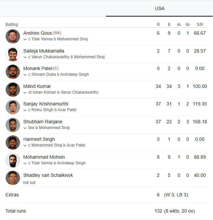Image resolution: width=213 pixels, height=220 pixels.
Task: Expand Harmeet Singh dismissal chevron
Action: [25, 146]
